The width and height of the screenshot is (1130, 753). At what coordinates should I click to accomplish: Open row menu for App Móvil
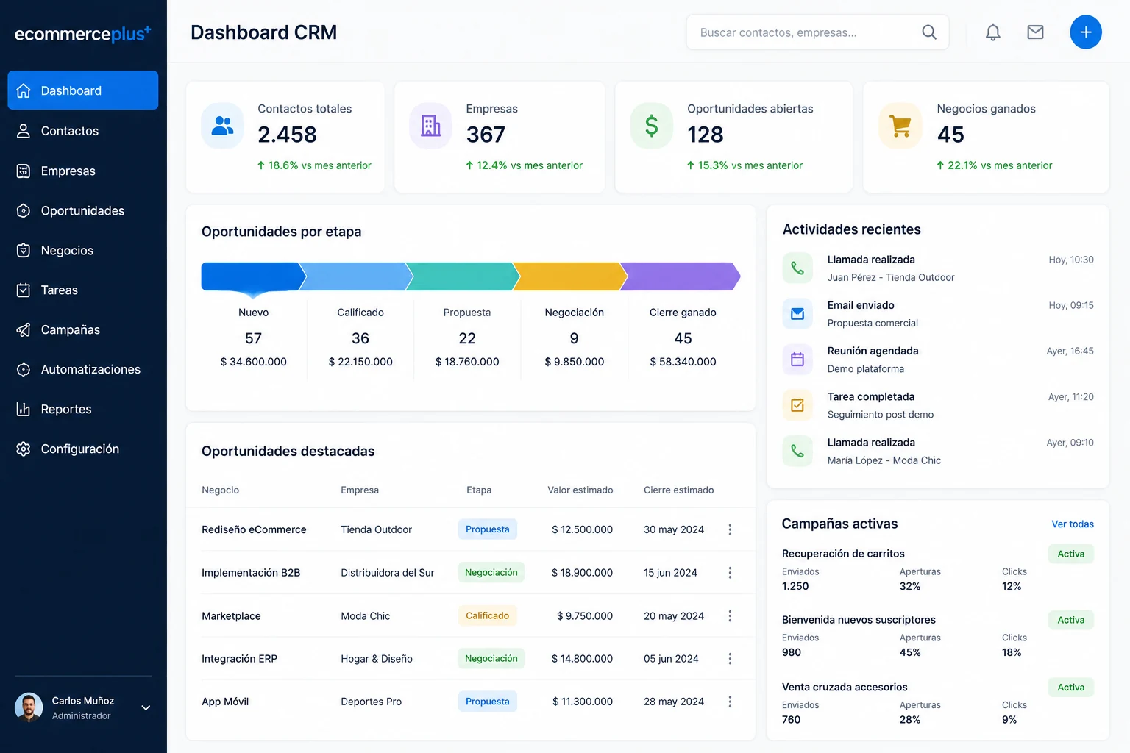click(x=730, y=702)
